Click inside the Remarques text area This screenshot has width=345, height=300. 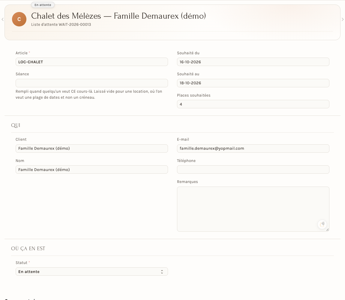pyautogui.click(x=253, y=209)
